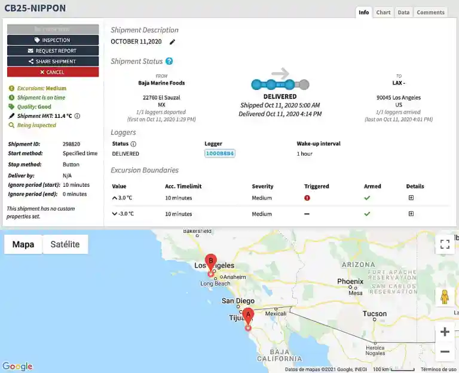The height and width of the screenshot is (373, 459).
Task: Click the SHARE SHIPMENT button
Action: coord(53,61)
